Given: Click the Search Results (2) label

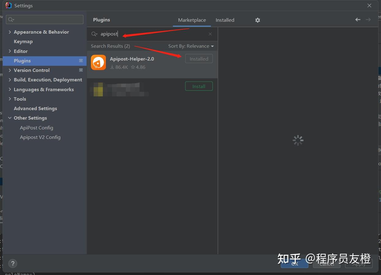Looking at the screenshot, I should (x=110, y=46).
